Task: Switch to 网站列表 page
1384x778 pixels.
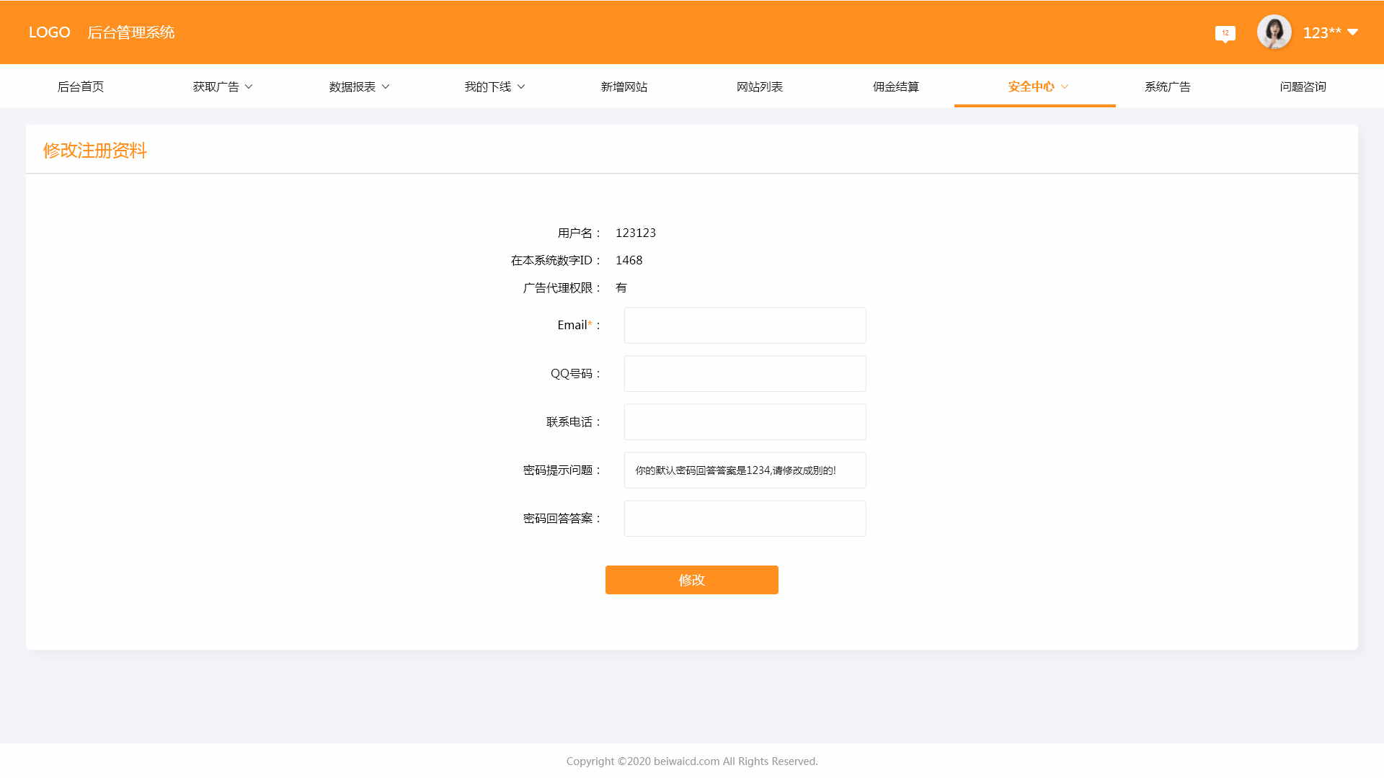Action: (x=760, y=86)
